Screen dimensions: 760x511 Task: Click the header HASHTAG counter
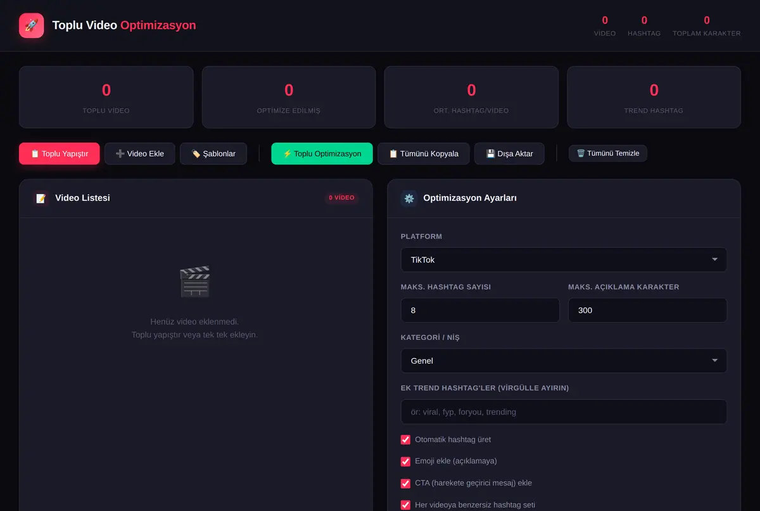pos(644,25)
